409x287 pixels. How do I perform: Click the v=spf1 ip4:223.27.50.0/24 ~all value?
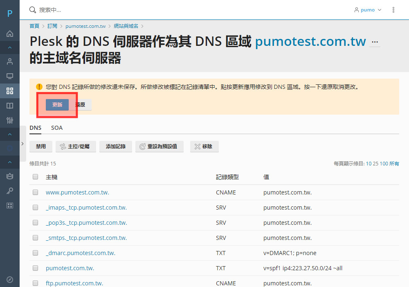click(303, 268)
